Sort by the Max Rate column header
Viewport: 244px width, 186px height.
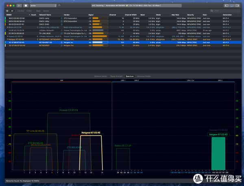[175, 15]
